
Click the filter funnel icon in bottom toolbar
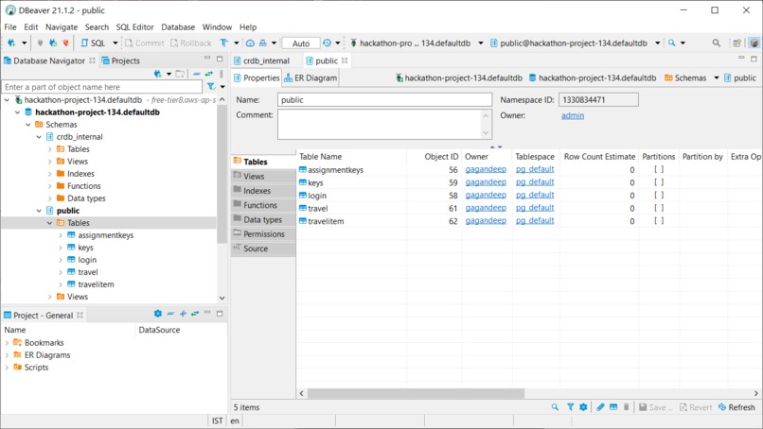click(570, 407)
